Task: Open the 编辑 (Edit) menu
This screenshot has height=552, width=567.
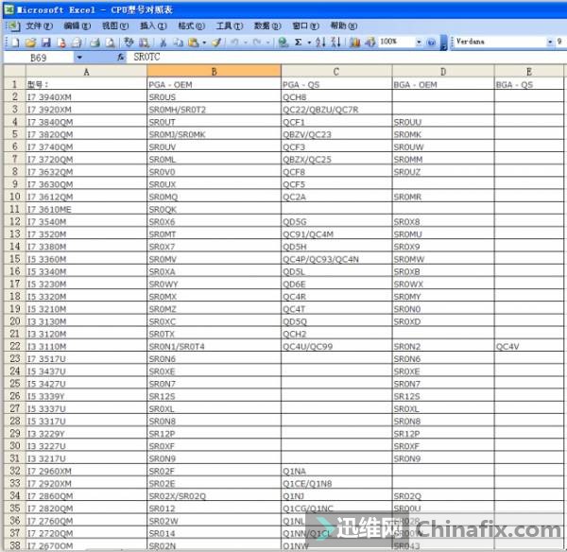Action: (77, 26)
